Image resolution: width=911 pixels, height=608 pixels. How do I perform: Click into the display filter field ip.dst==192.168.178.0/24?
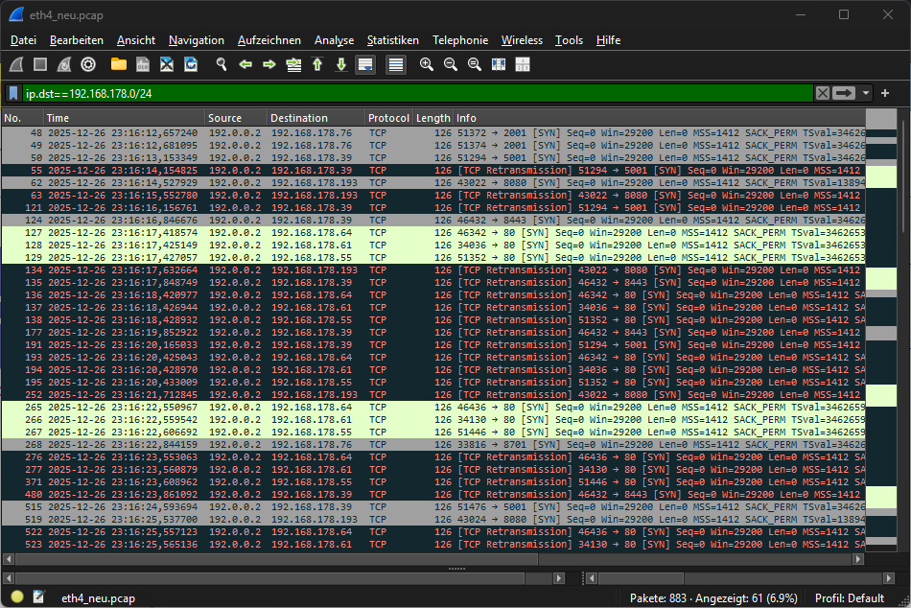[417, 94]
